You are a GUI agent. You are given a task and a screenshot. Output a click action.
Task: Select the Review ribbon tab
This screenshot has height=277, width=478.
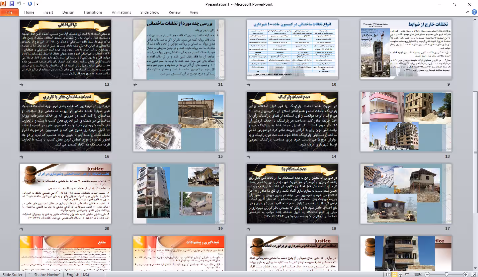point(175,12)
